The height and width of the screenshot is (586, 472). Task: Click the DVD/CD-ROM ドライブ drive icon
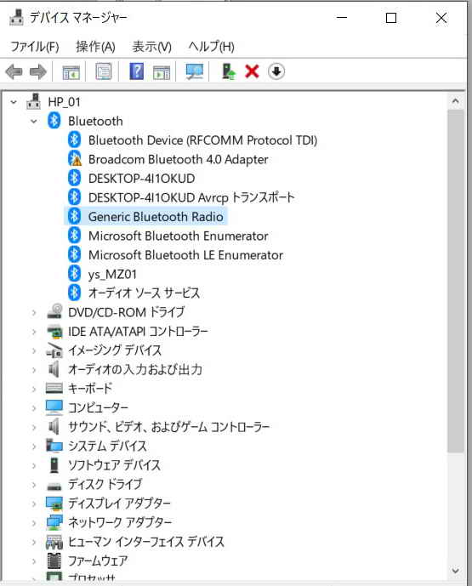point(54,311)
